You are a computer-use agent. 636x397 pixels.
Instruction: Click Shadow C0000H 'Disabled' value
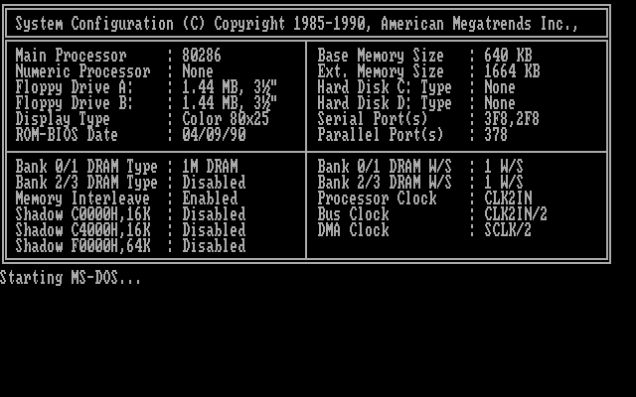tap(214, 214)
